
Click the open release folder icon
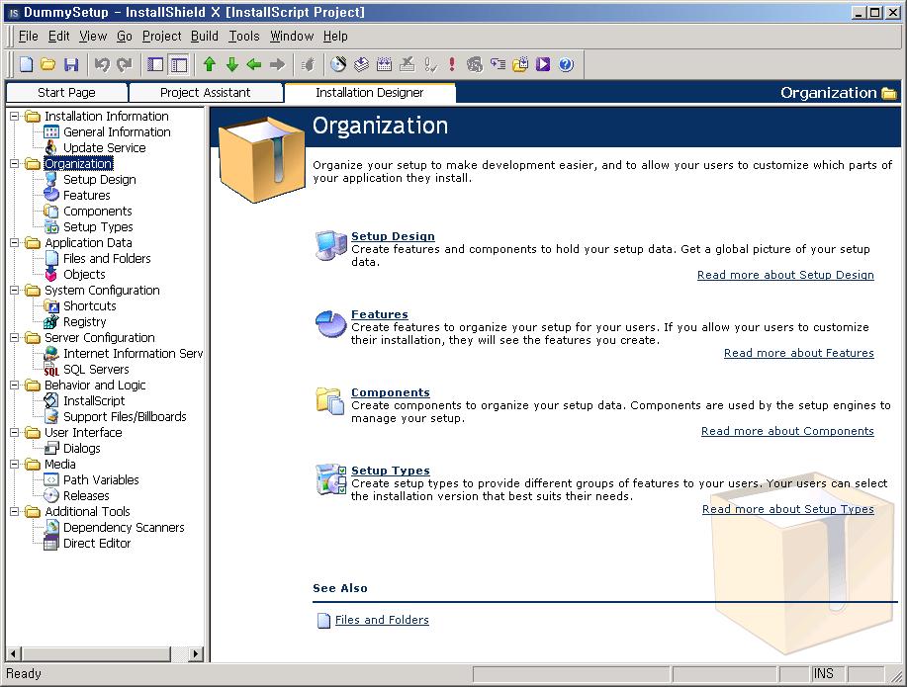[x=520, y=64]
